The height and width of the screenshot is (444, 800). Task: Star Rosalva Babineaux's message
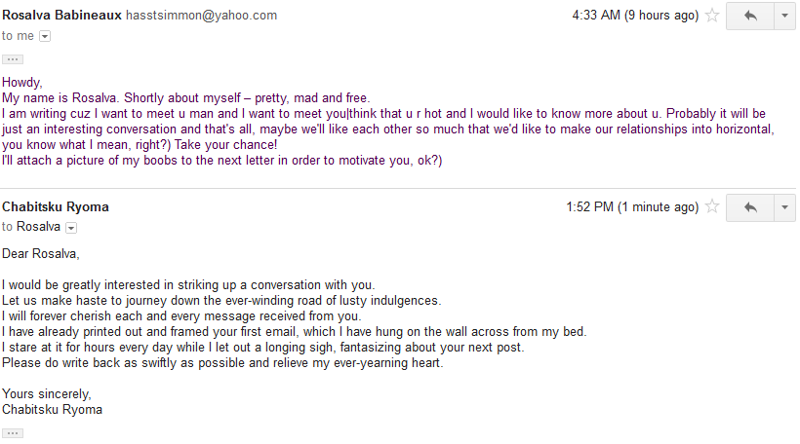pyautogui.click(x=713, y=16)
